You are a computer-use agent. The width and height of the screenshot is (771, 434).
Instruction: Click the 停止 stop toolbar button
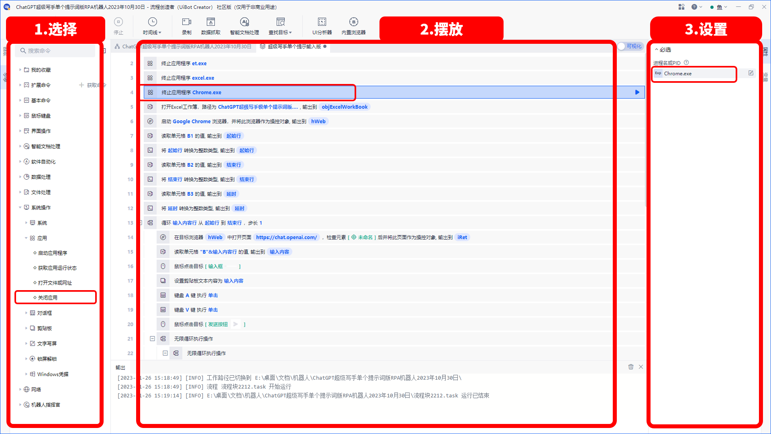pos(118,26)
